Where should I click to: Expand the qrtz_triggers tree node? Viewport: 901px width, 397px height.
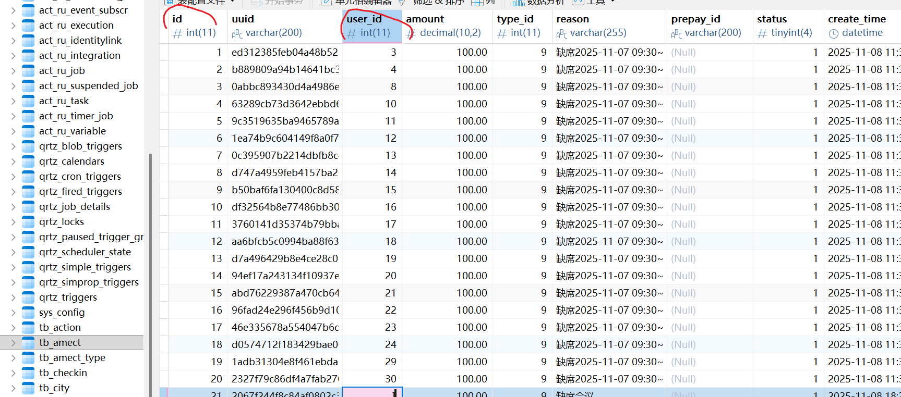pos(14,297)
